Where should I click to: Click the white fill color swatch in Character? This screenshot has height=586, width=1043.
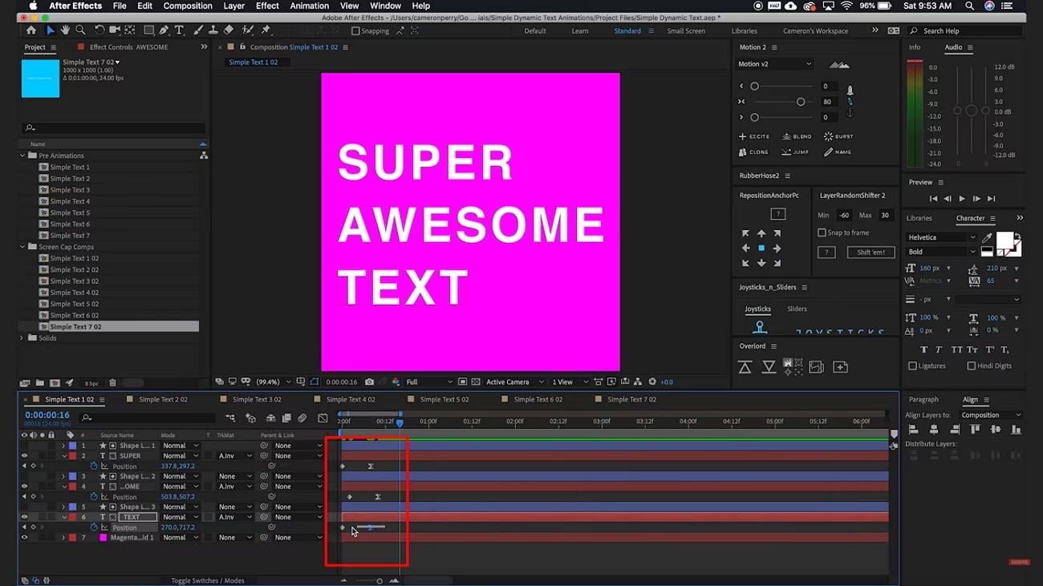coord(1004,240)
